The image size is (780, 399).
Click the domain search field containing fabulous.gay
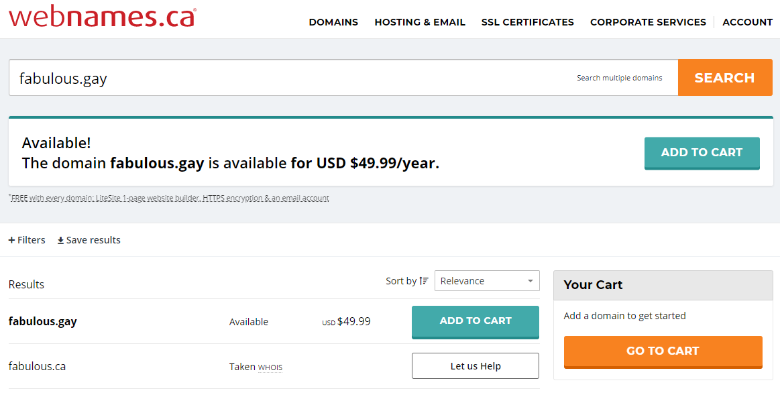[343, 78]
